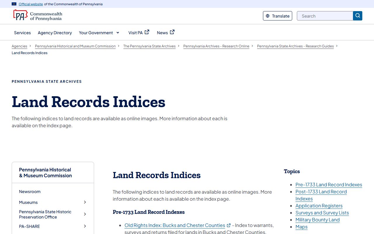The height and width of the screenshot is (234, 374).
Task: Expand Pennsylvania State Historic Preservation Office chevron
Action: [x=85, y=214]
